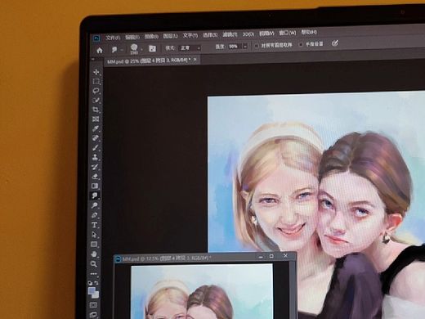Open the 帮助(H) menu
425x319 pixels.
point(309,32)
